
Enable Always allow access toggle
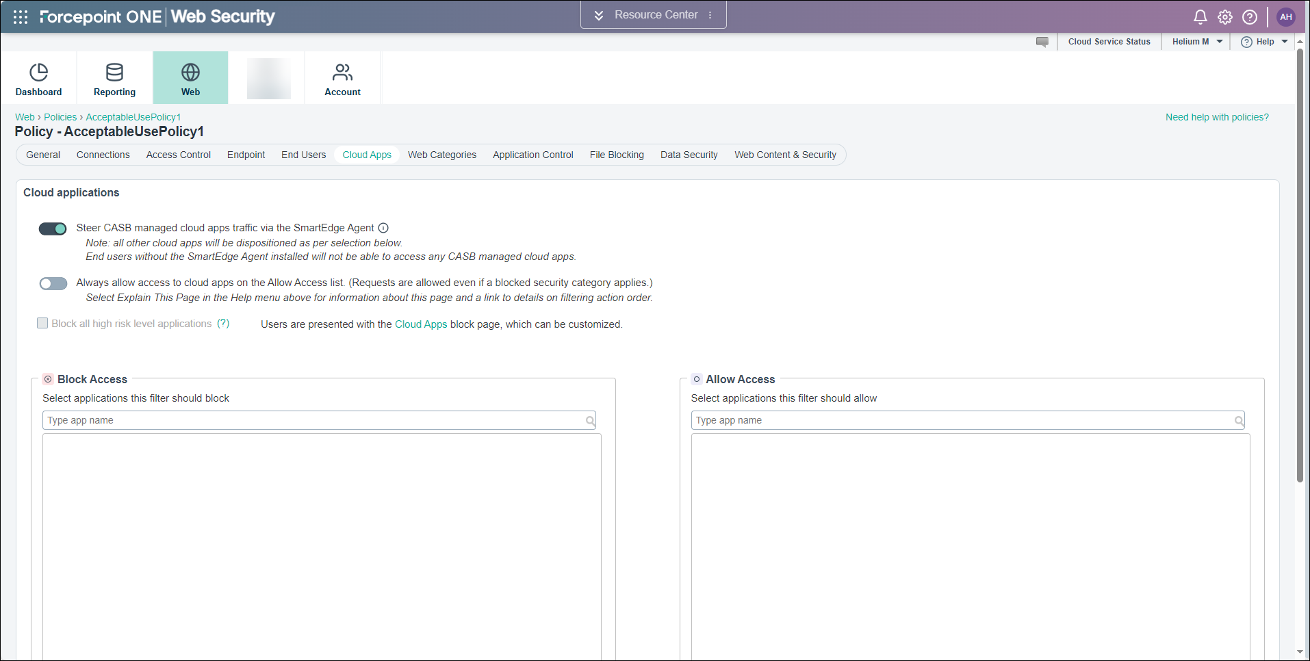click(53, 283)
